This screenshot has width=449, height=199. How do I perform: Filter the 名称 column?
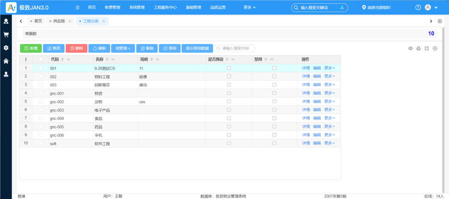point(107,59)
